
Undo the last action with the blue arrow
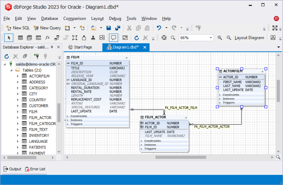160,28
